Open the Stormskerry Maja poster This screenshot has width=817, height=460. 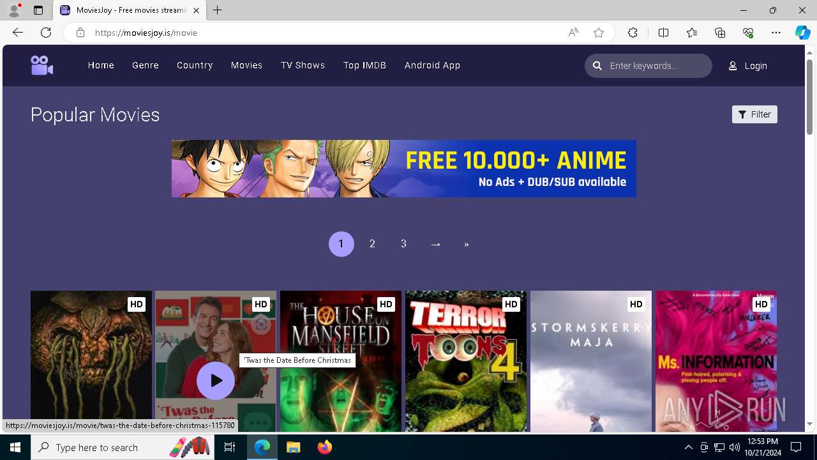tap(591, 362)
